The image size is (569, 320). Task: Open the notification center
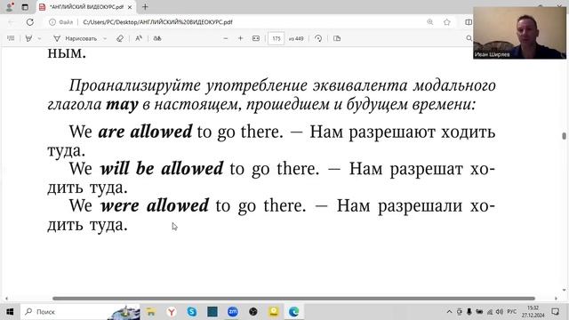point(555,312)
